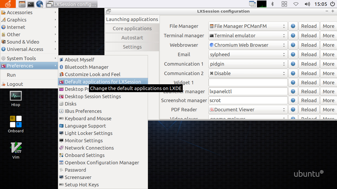Switch to Settings tab

(x=132, y=47)
